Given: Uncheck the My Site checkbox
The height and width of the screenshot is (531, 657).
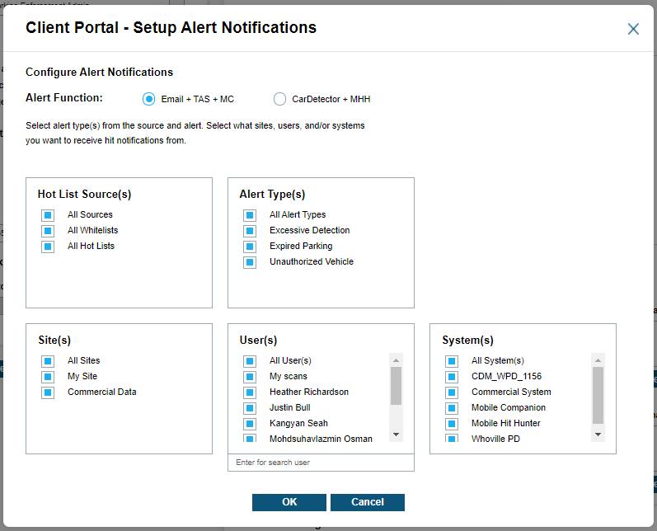Looking at the screenshot, I should coord(48,377).
